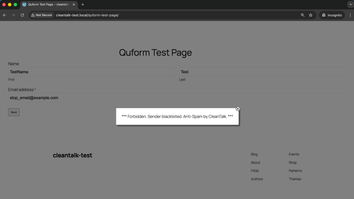Focus the Last name field with Test
354x199 pixels.
pos(263,72)
